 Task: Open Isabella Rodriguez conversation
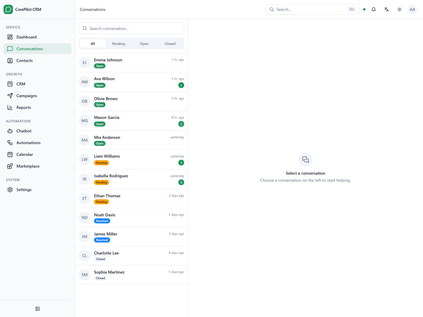point(132,179)
